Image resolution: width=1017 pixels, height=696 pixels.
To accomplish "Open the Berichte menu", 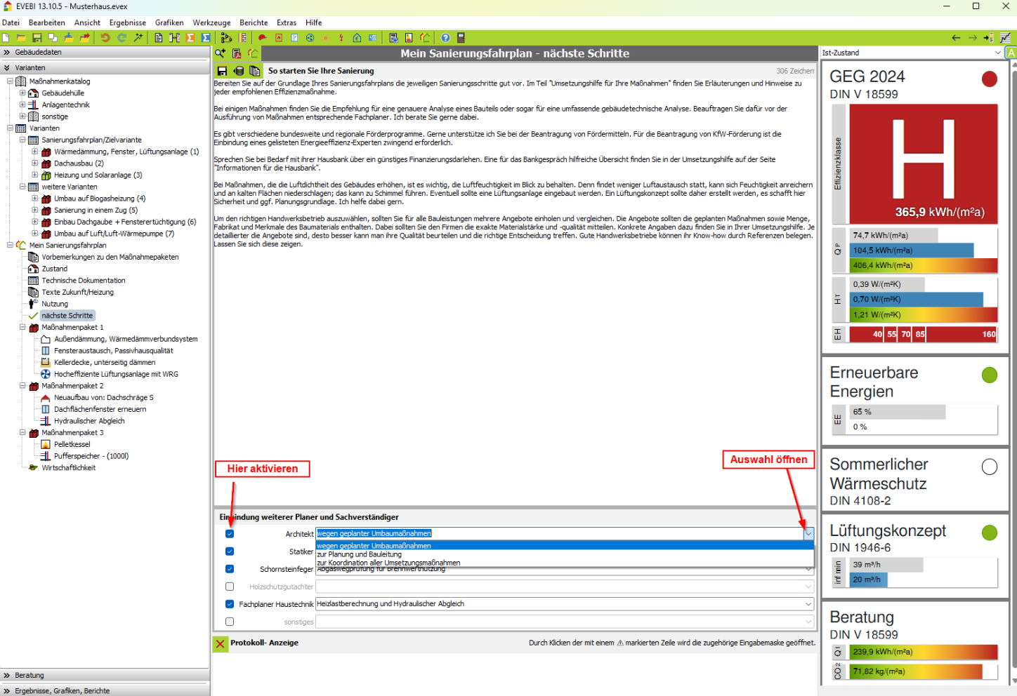I will [x=254, y=22].
